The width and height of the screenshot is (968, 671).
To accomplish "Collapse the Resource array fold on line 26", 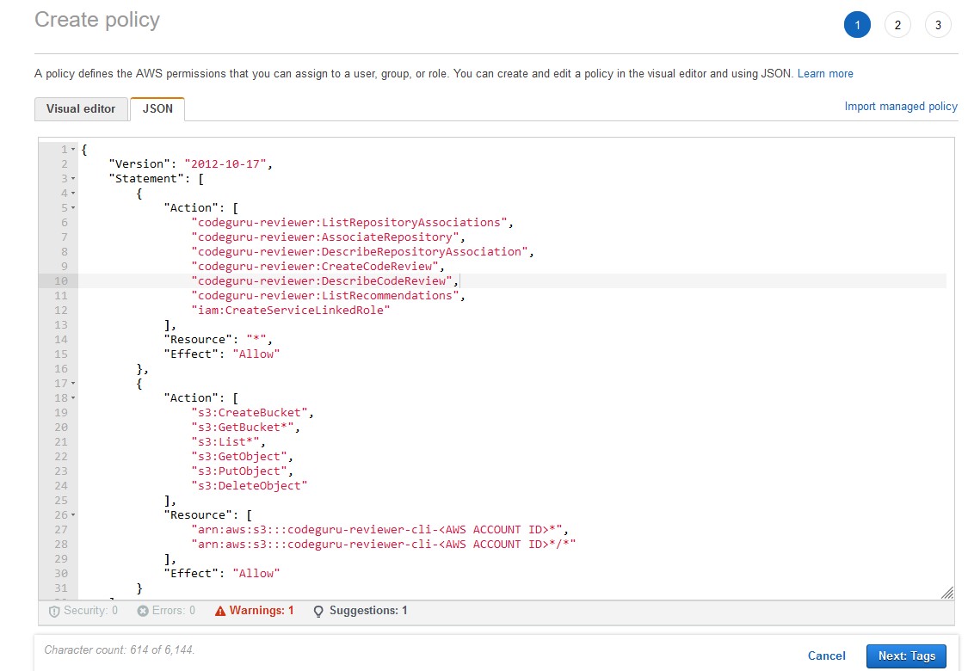I will click(x=73, y=514).
